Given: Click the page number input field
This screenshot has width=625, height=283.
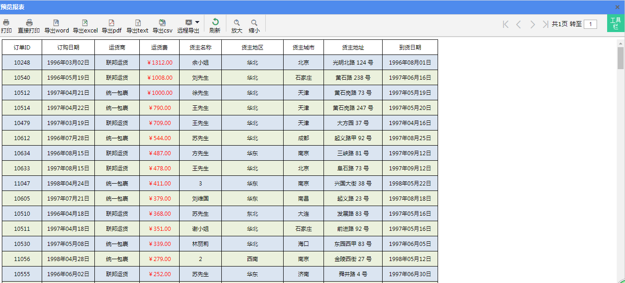Looking at the screenshot, I should click(x=590, y=24).
